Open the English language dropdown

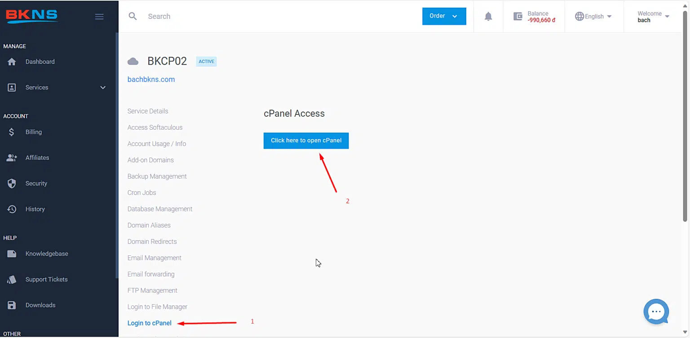click(x=593, y=17)
